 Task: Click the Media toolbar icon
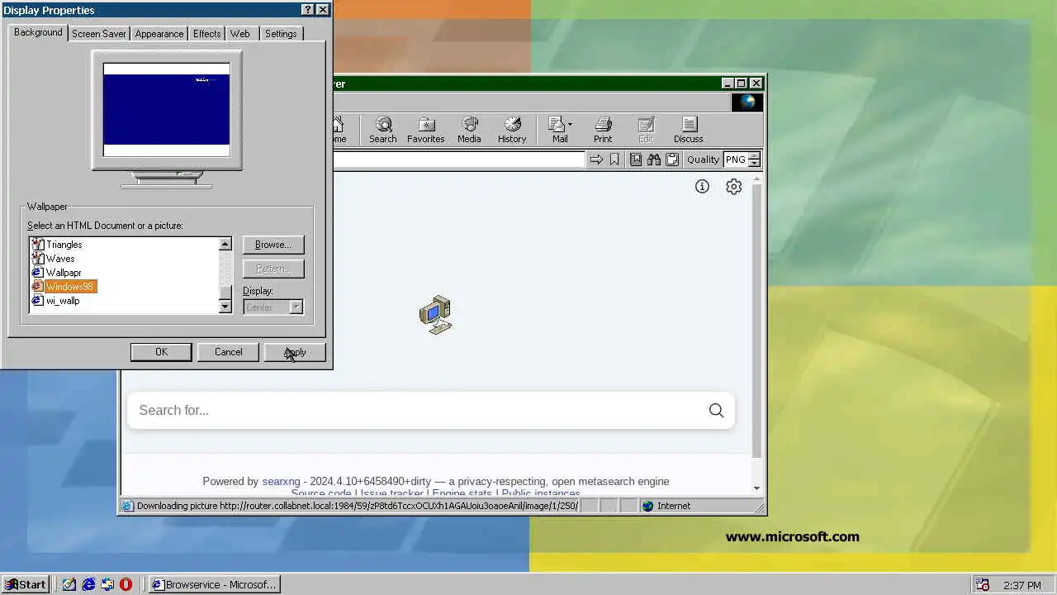click(469, 130)
